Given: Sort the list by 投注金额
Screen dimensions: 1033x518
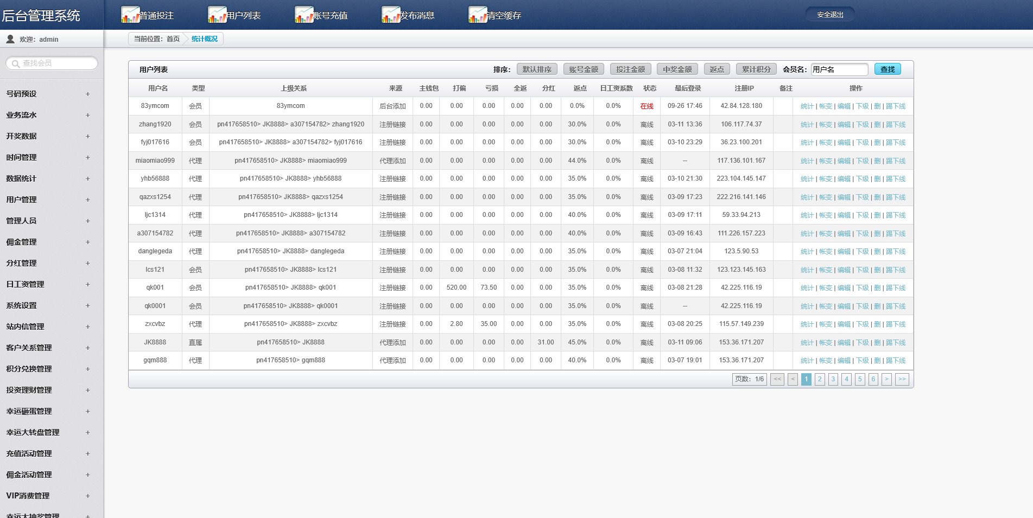Looking at the screenshot, I should (x=630, y=69).
